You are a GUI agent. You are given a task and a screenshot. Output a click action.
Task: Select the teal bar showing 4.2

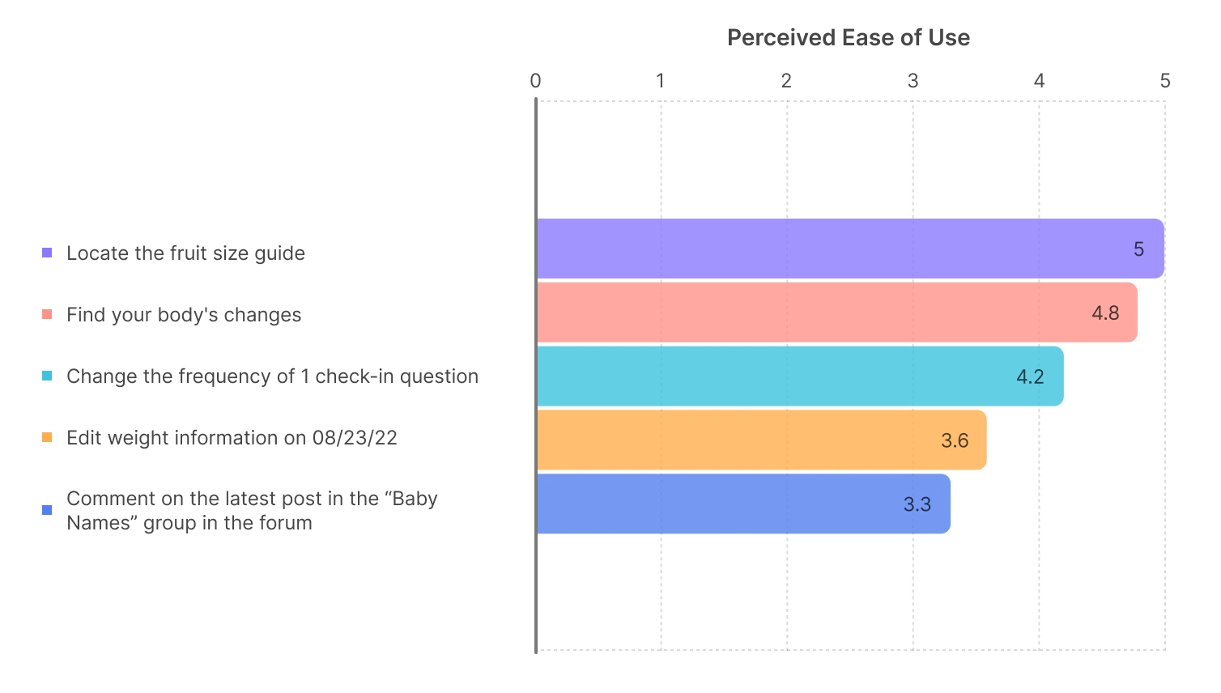click(x=800, y=376)
